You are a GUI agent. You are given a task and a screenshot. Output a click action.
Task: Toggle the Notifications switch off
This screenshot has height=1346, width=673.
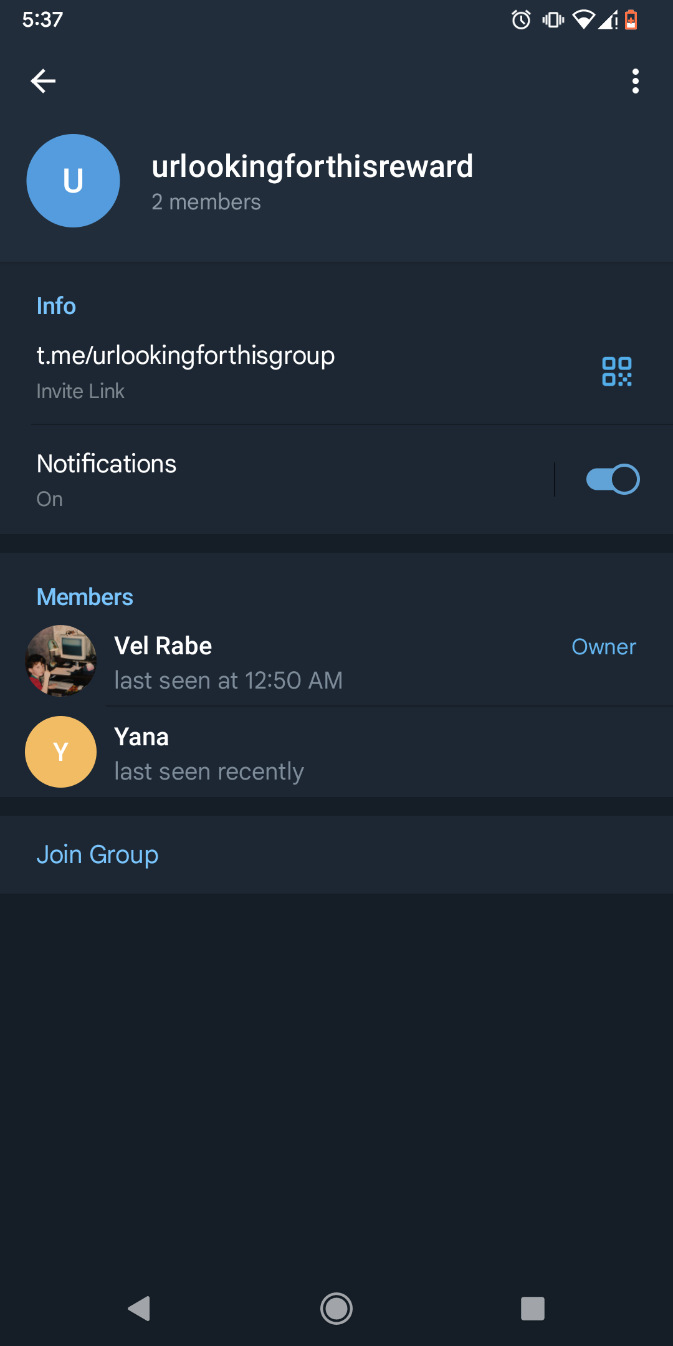tap(613, 479)
